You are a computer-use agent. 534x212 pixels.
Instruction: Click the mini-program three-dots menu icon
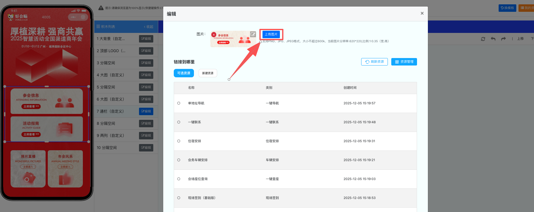click(x=73, y=17)
